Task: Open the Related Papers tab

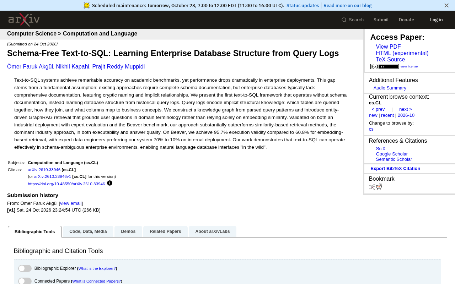Action: click(x=165, y=231)
